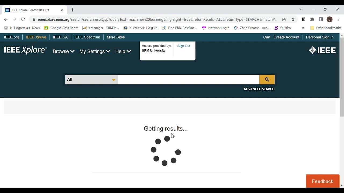This screenshot has height=193, width=344.
Task: Open the e-Varsity Login bookmark
Action: 141,28
